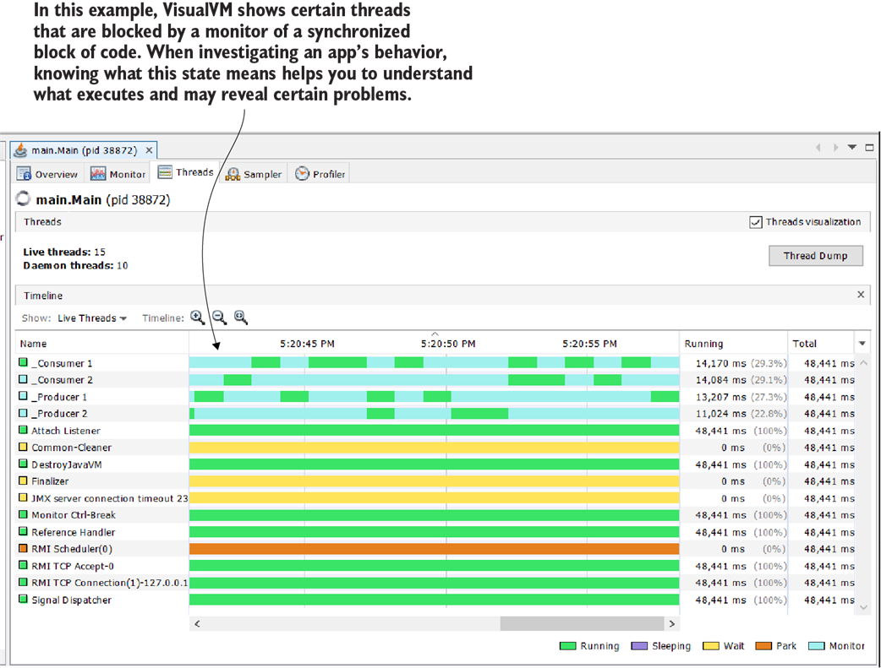This screenshot has height=668, width=881.
Task: Open the Show Live Threads dropdown
Action: coord(92,318)
